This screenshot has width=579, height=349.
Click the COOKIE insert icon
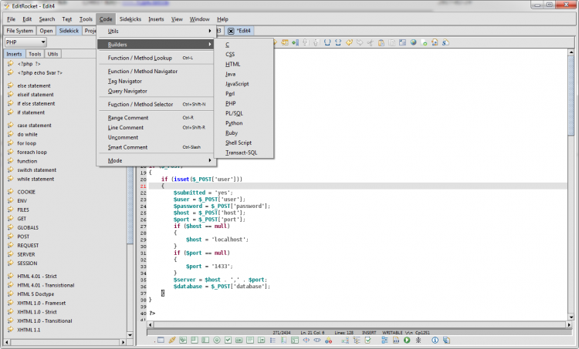point(11,192)
